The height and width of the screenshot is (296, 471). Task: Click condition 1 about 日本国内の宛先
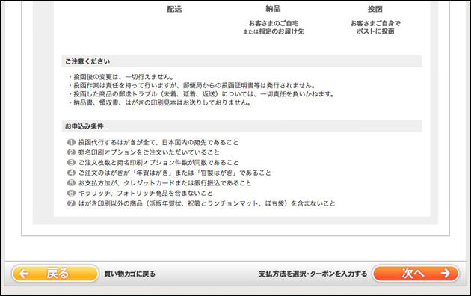tap(158, 142)
